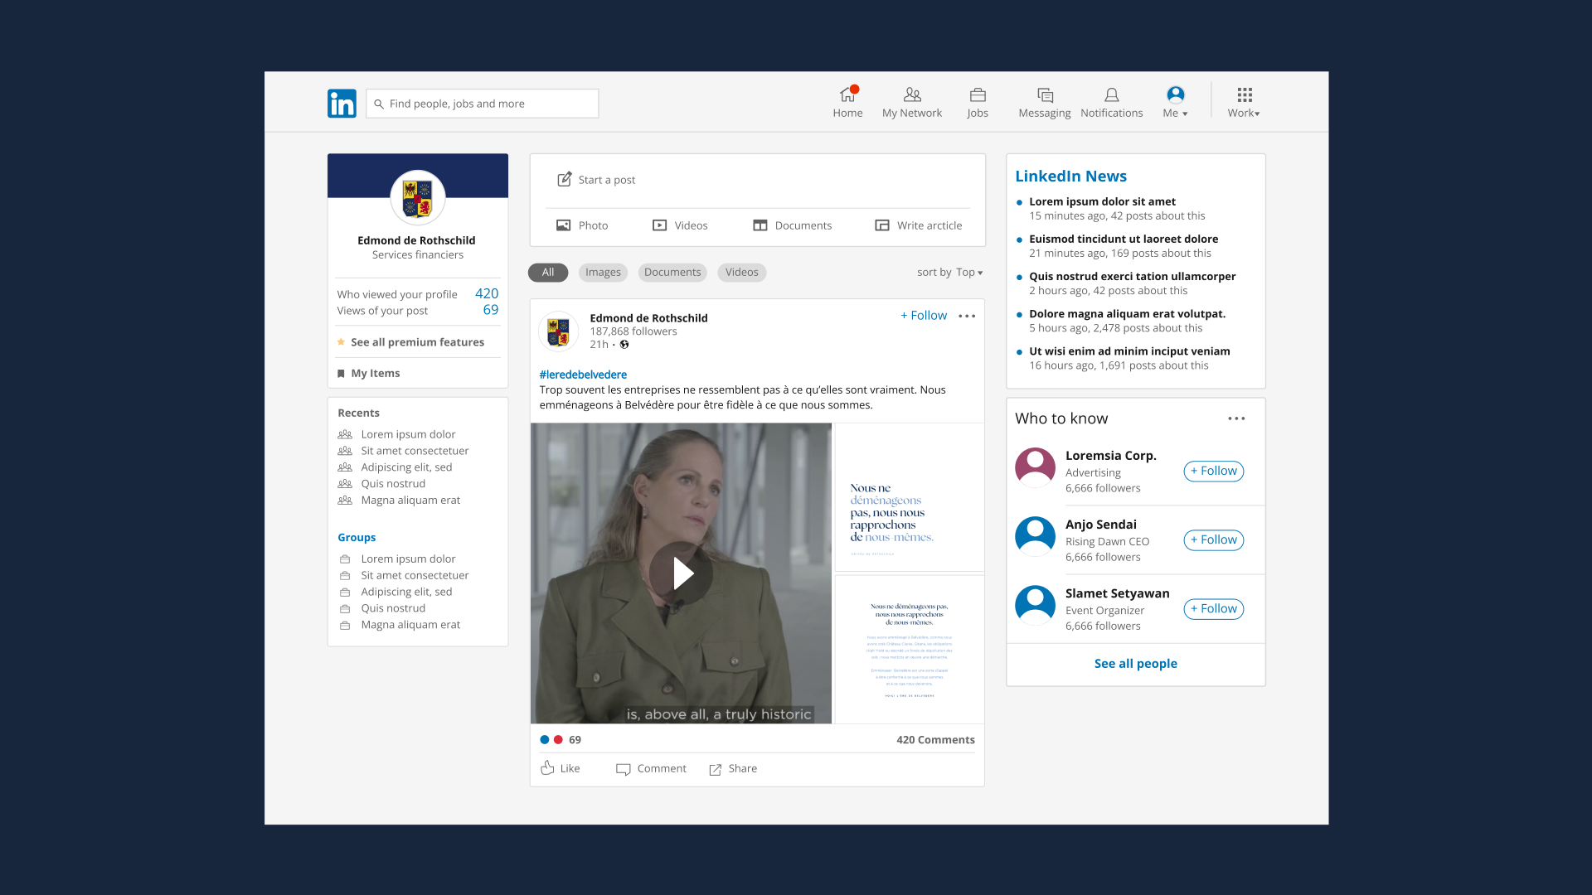Open Who viewed your profile stats
The height and width of the screenshot is (895, 1592).
pyautogui.click(x=418, y=293)
